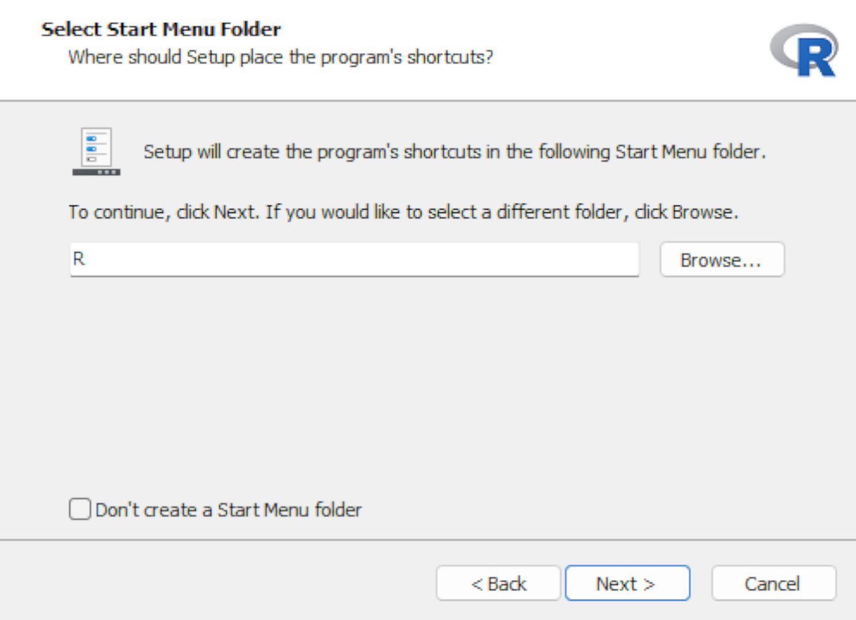Click the "Don't create a Start Menu folder" label
This screenshot has height=620, width=856.
coord(229,510)
